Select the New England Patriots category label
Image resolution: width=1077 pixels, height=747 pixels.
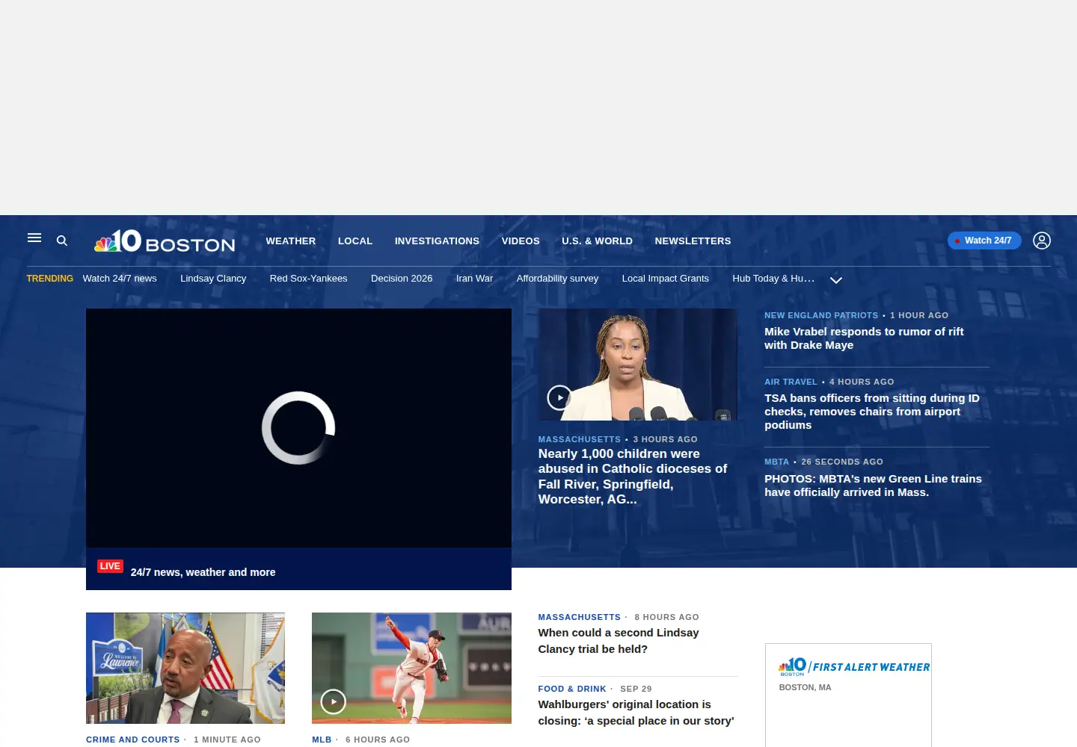click(x=821, y=315)
